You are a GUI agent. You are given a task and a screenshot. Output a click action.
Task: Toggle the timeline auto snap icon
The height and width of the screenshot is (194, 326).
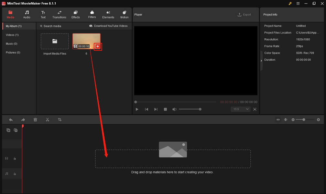coord(278,120)
